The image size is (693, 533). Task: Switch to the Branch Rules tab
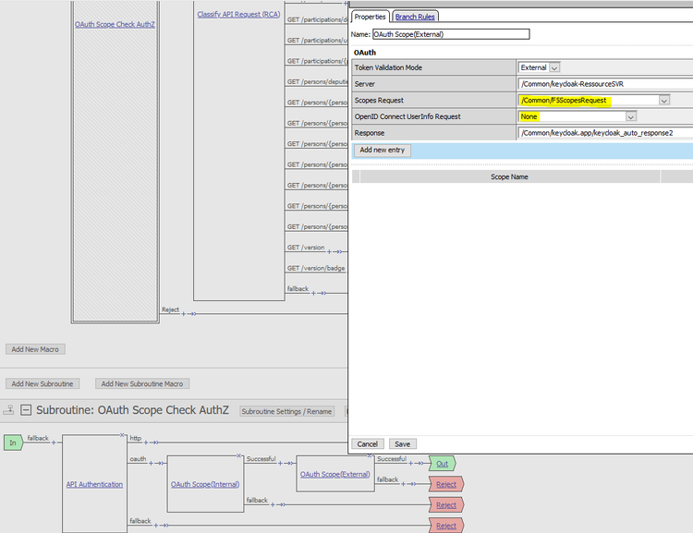click(416, 17)
